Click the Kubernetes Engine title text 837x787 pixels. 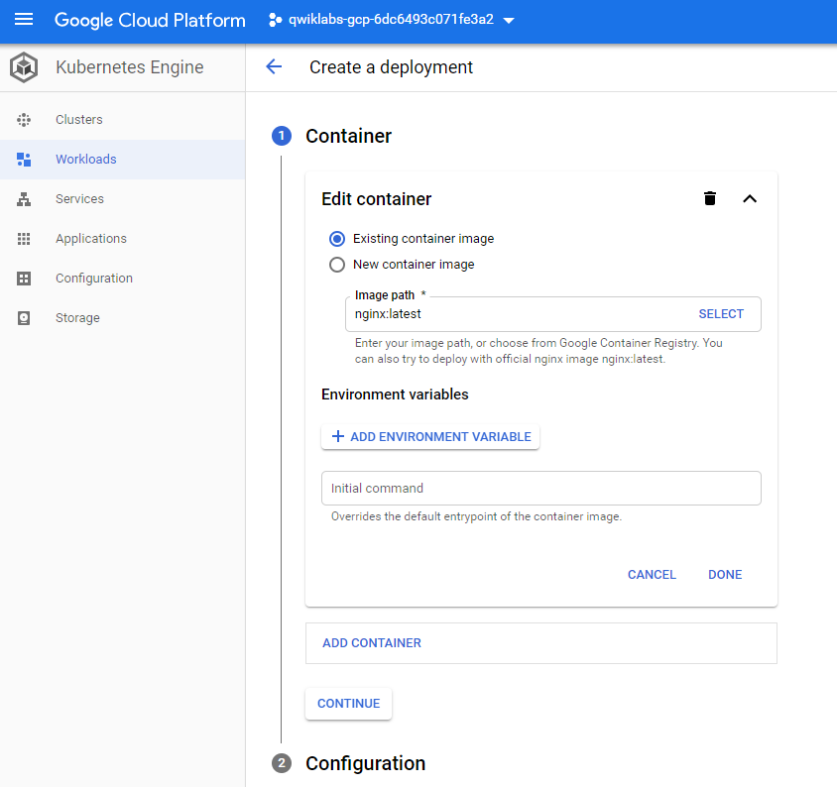tap(130, 67)
